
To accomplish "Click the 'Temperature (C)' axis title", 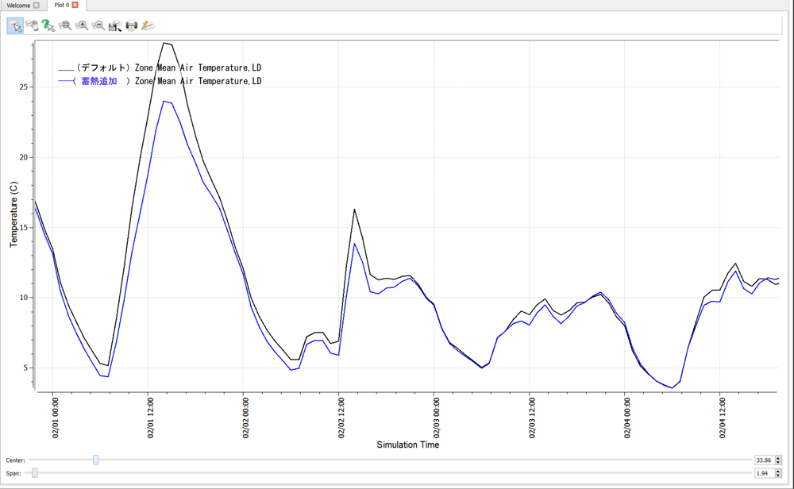I will click(13, 214).
